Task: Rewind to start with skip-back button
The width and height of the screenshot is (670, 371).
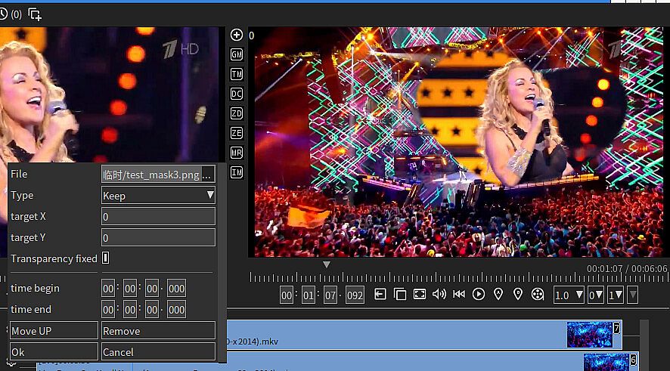Action: [x=459, y=295]
